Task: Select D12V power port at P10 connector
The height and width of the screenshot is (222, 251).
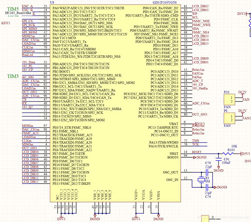Action: click(242, 93)
